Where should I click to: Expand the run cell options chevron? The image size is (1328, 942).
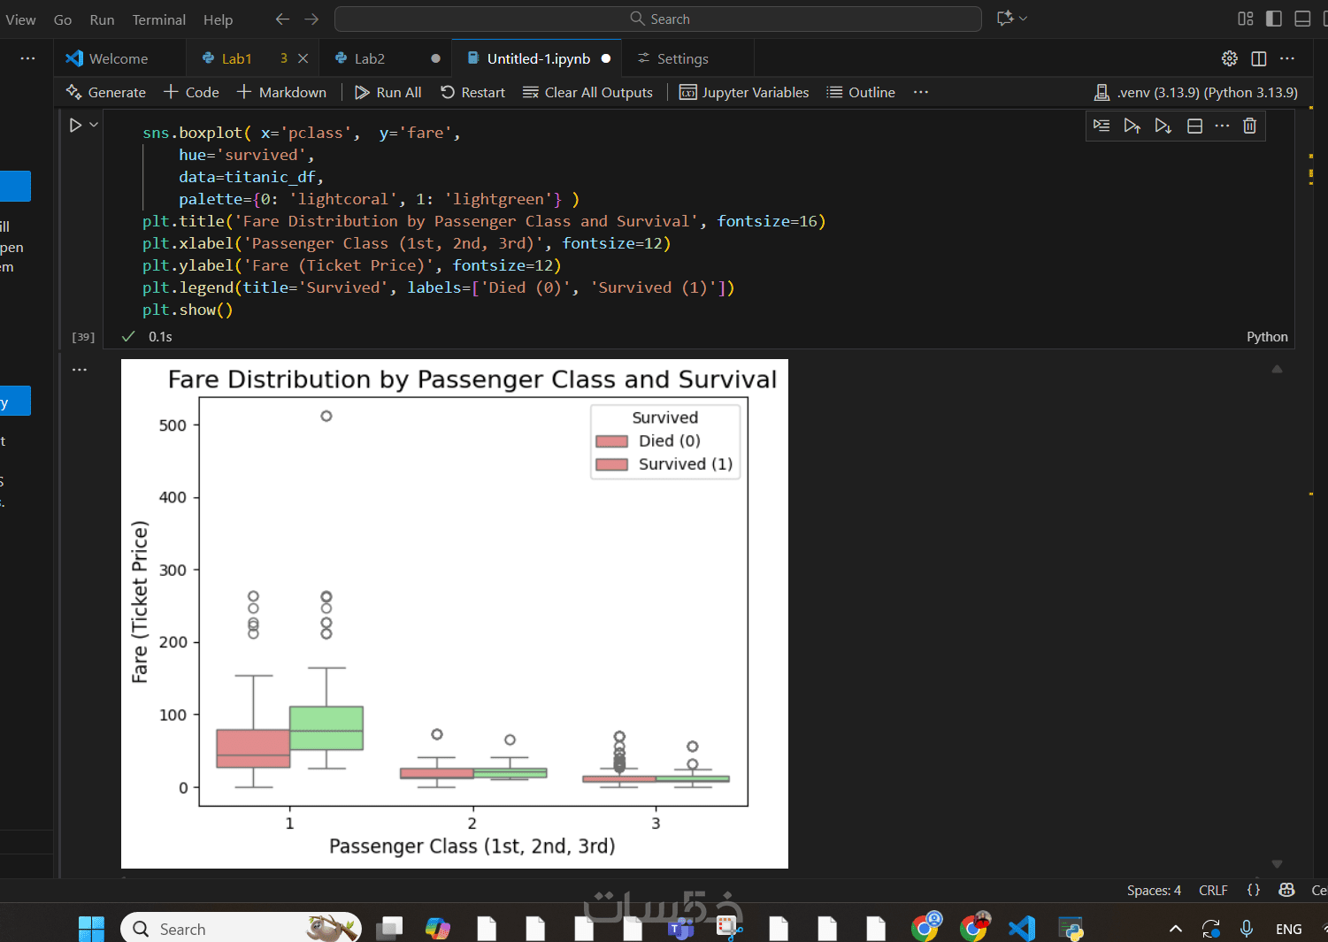click(x=94, y=126)
